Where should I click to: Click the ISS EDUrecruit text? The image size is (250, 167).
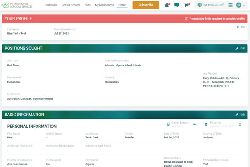coord(213,5)
